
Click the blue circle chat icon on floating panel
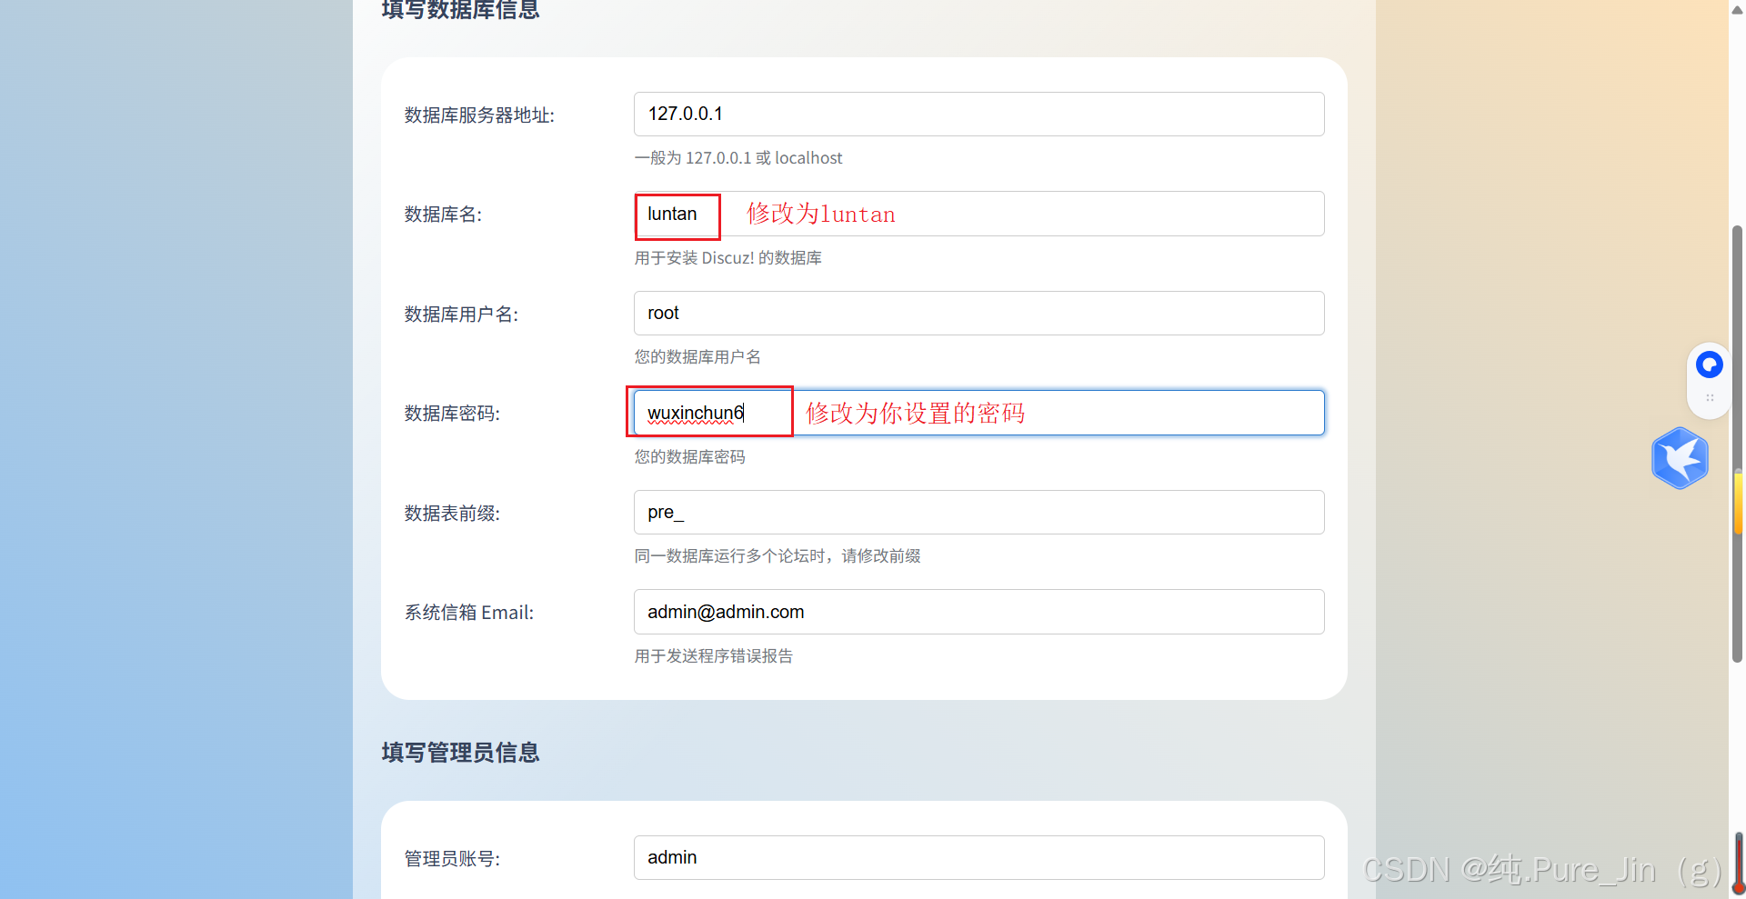tap(1710, 365)
